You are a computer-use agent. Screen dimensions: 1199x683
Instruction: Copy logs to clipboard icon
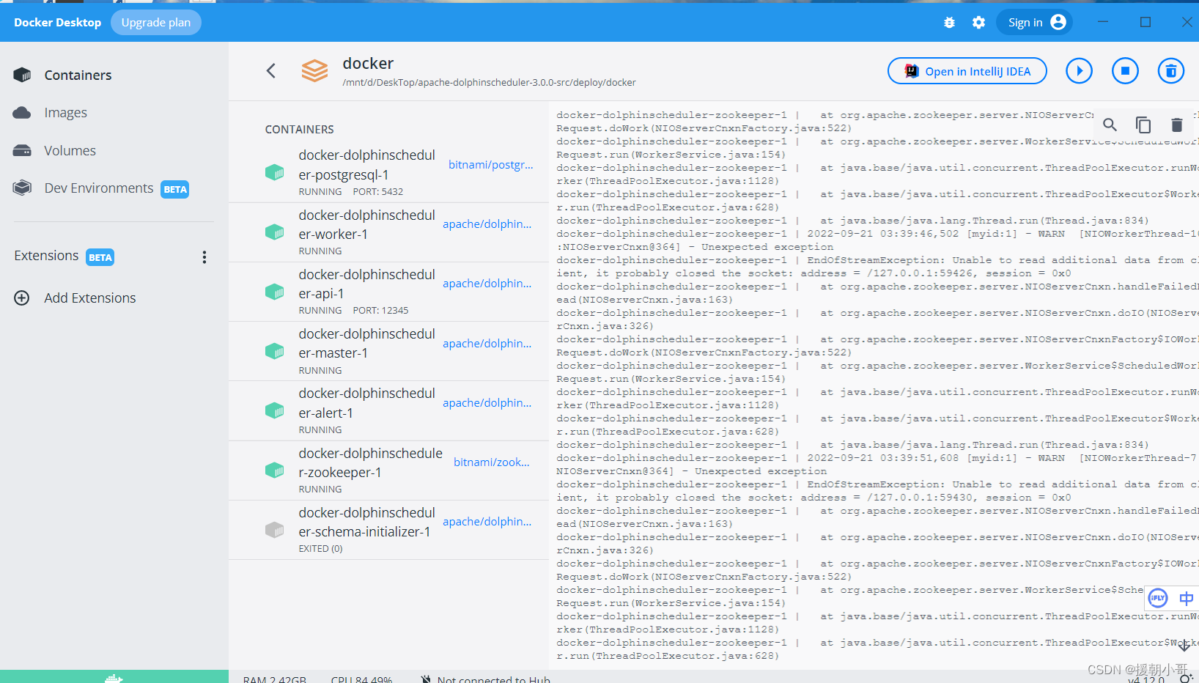[1143, 125]
